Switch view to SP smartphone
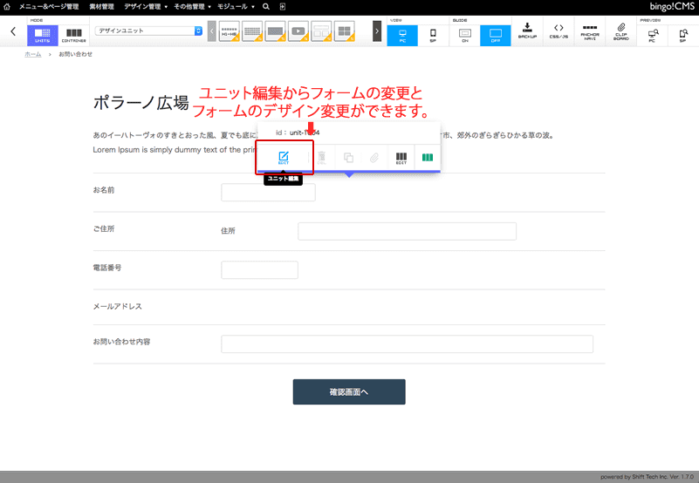 click(x=433, y=35)
